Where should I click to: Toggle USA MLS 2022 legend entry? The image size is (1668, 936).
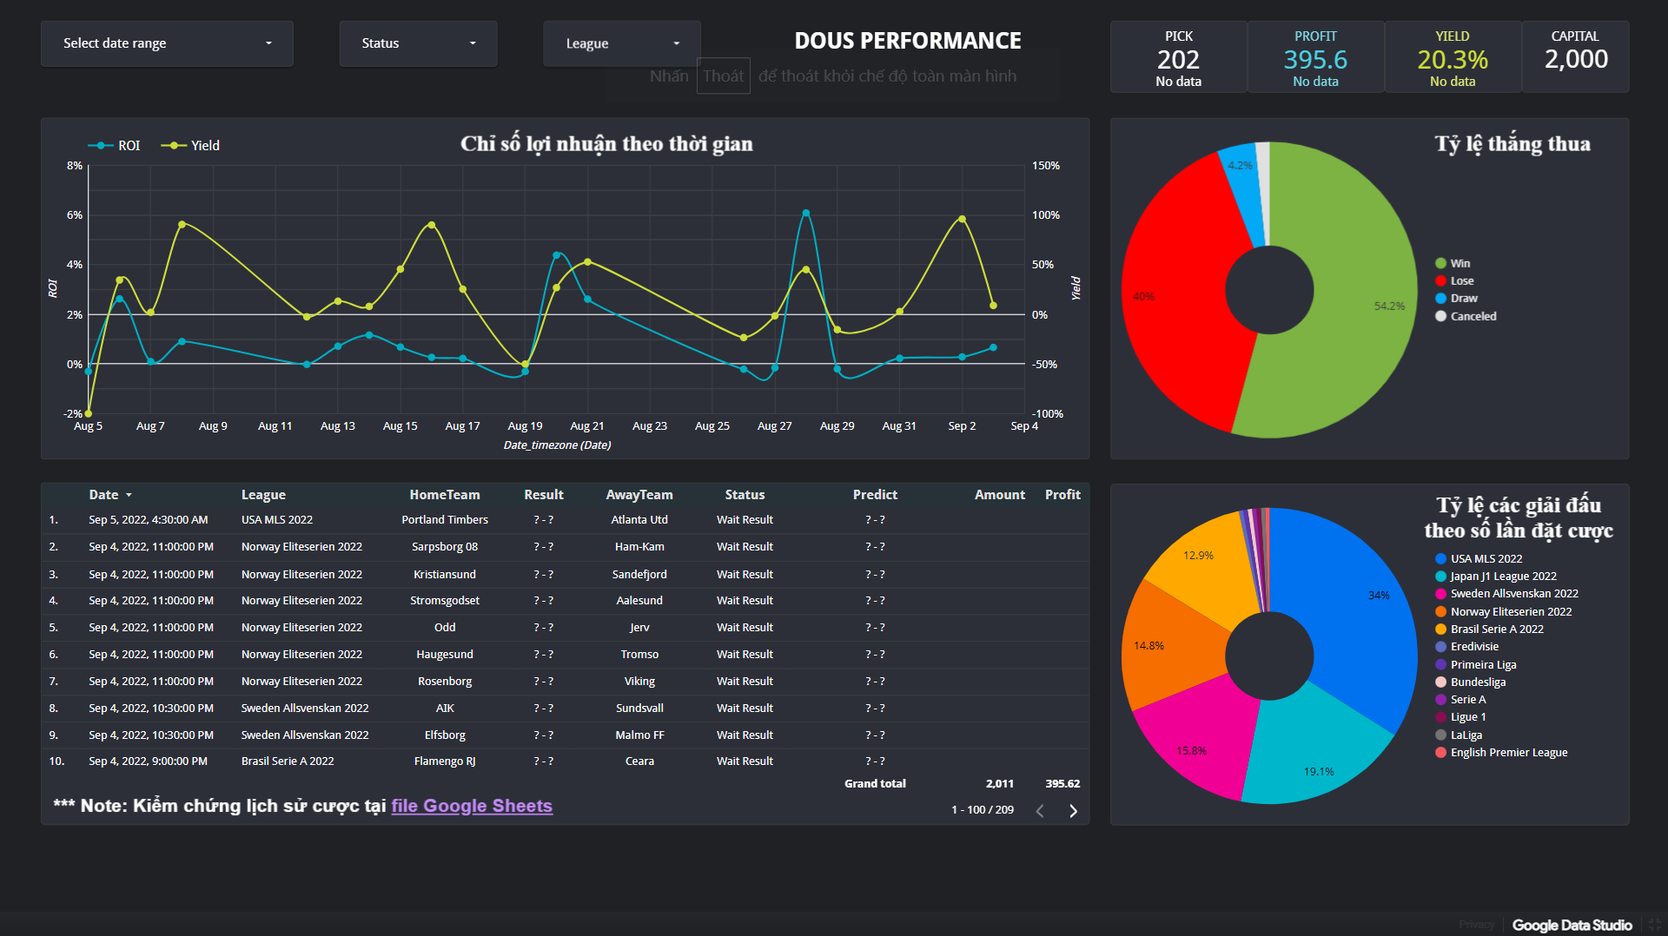tap(1486, 559)
